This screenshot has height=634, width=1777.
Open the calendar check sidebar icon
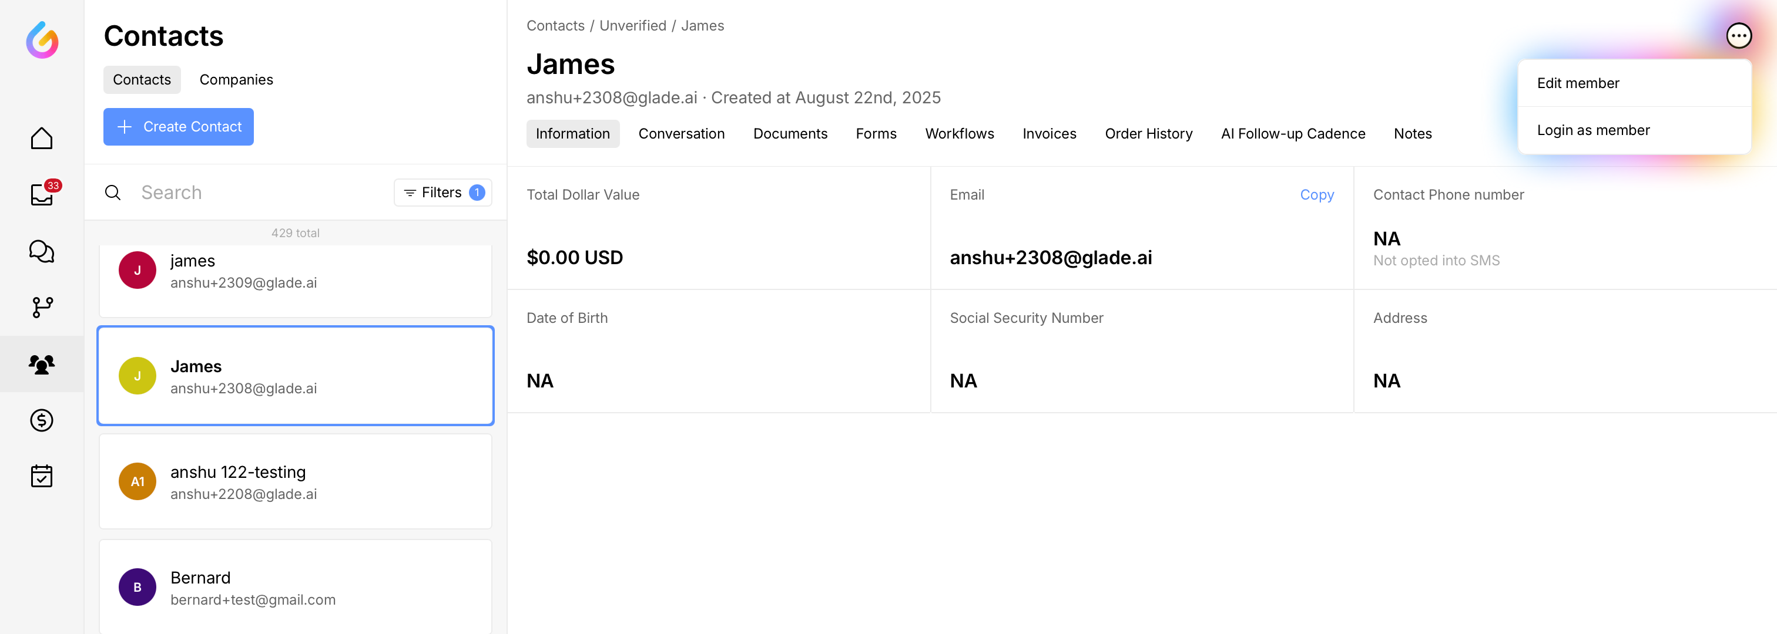coord(41,476)
